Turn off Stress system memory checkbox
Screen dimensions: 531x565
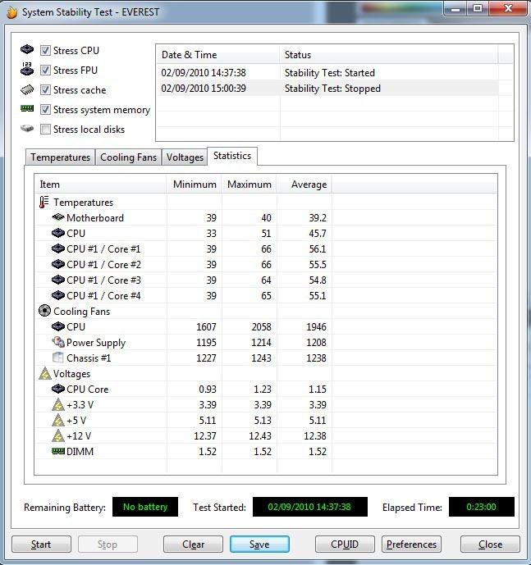[x=45, y=109]
